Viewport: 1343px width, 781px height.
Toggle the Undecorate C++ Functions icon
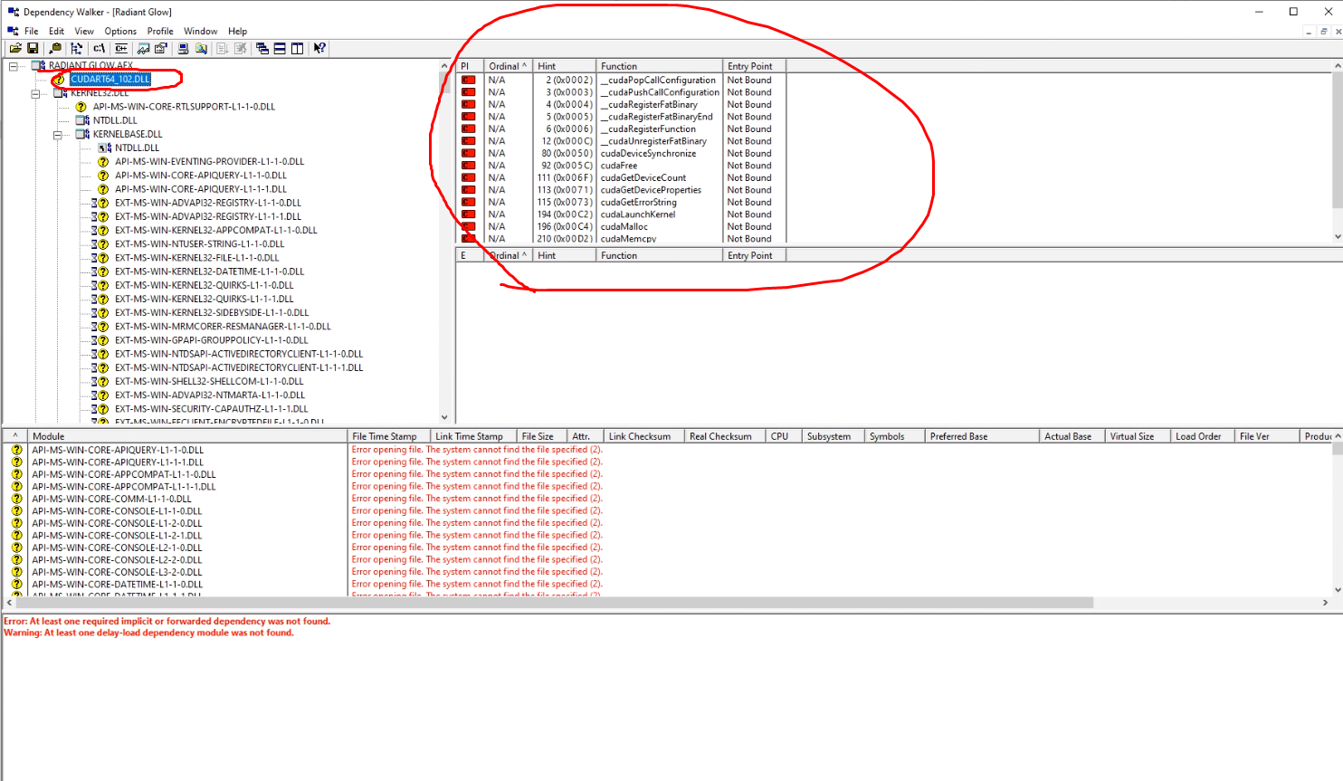120,48
